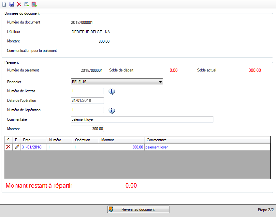
Task: Delete the 31/01/2018 payment row
Action: pos(8,147)
